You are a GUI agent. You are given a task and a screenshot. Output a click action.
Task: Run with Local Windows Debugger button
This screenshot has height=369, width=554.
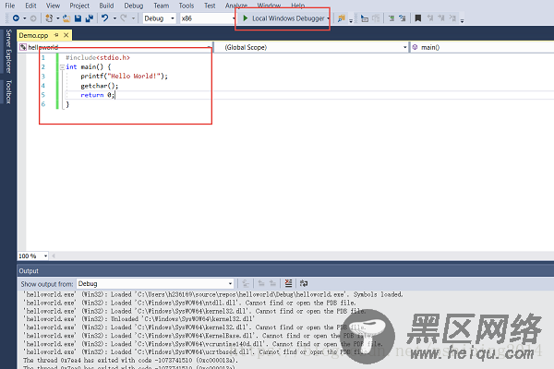(283, 18)
